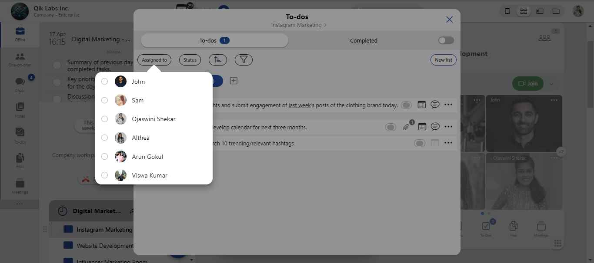Image resolution: width=594 pixels, height=263 pixels.
Task: Switch to the Completed tab
Action: pos(364,40)
